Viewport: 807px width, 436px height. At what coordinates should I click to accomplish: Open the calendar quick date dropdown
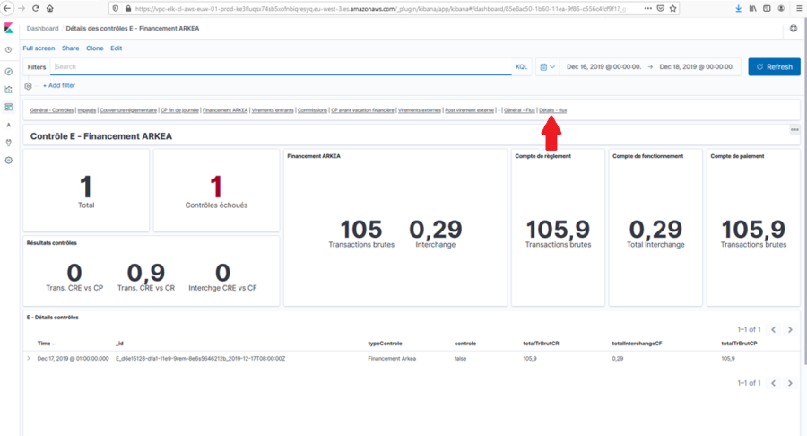[547, 67]
